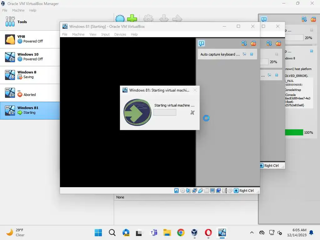Open Opera browser from taskbar
The height and width of the screenshot is (240, 320).
click(x=208, y=232)
